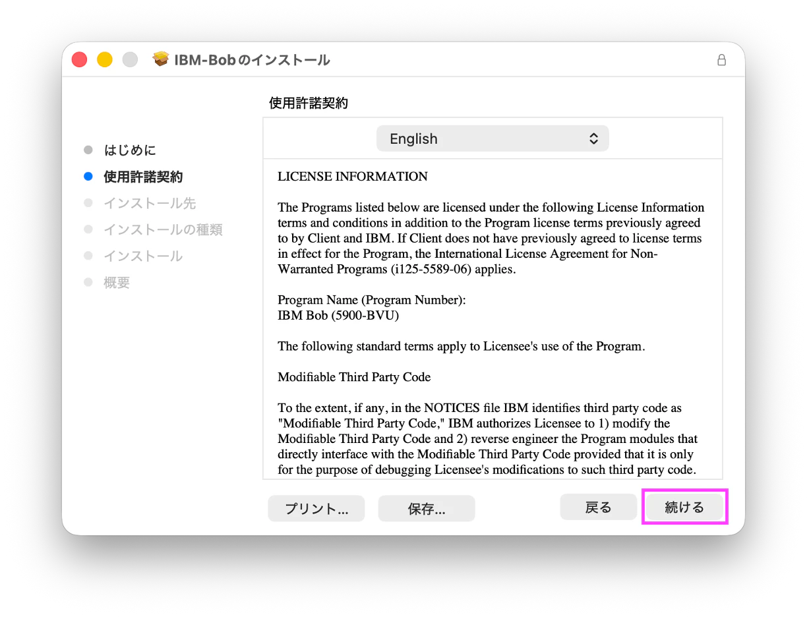Open the English language dropdown

(493, 138)
